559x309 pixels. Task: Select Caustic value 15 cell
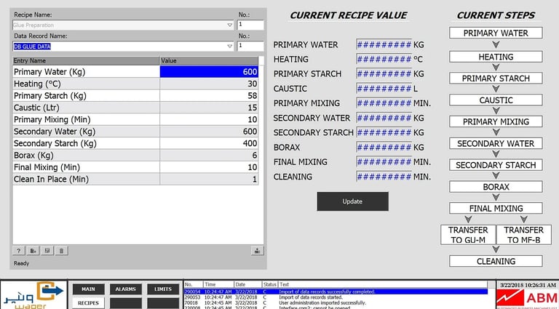pyautogui.click(x=209, y=108)
